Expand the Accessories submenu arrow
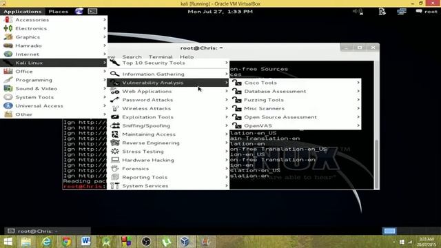Screen dimensions: 441x248 (105, 19)
